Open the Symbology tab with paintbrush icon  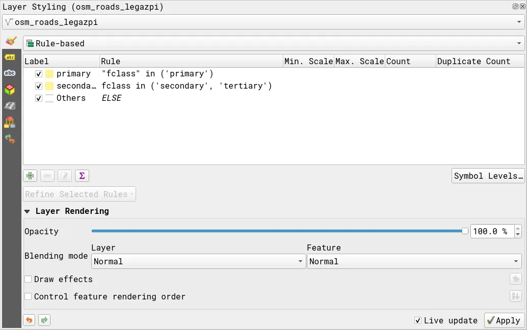pos(10,41)
